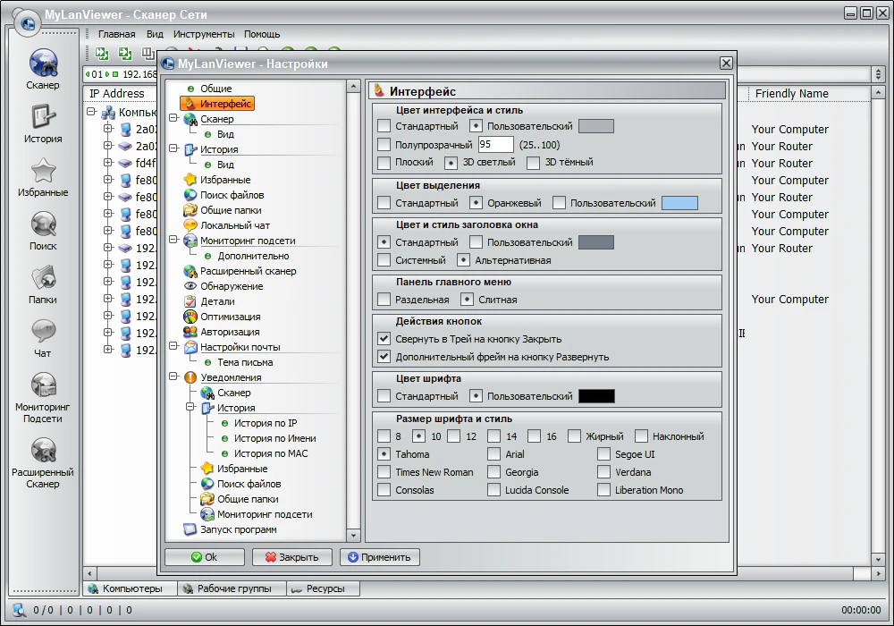The image size is (894, 626).
Task: Collapse the Настройки почты tree node
Action: (x=173, y=347)
